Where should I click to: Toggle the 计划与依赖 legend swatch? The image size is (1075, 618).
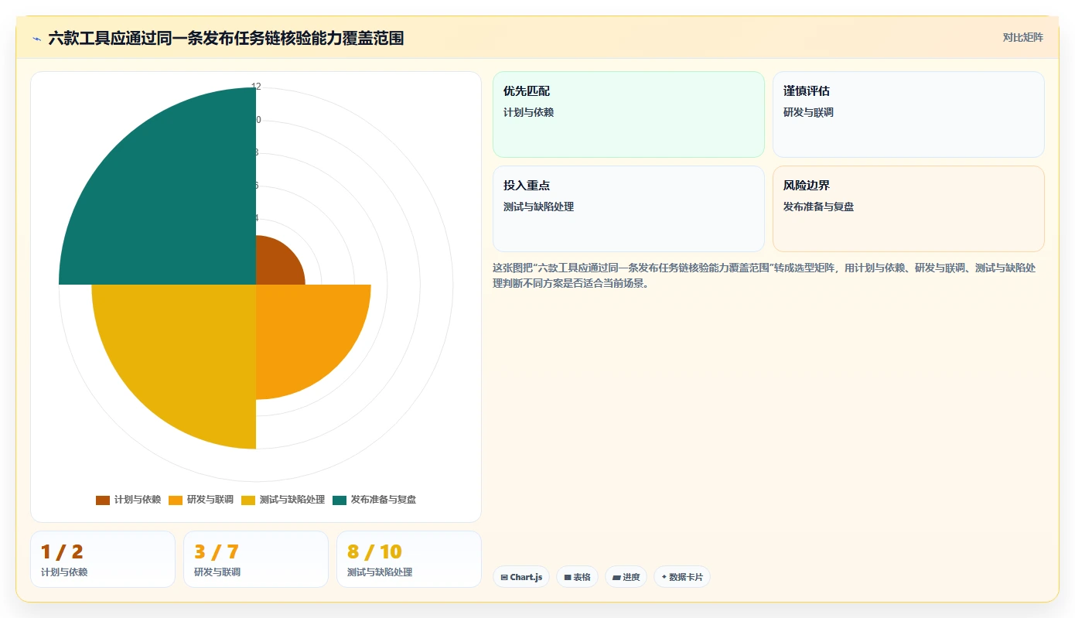pyautogui.click(x=103, y=500)
